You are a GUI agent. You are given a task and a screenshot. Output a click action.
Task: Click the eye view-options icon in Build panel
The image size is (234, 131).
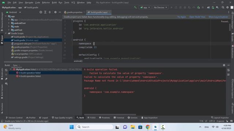click(6, 84)
